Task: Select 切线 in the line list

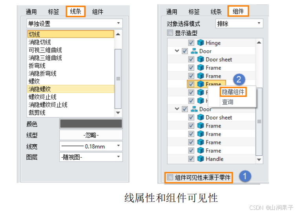Action: (71, 34)
